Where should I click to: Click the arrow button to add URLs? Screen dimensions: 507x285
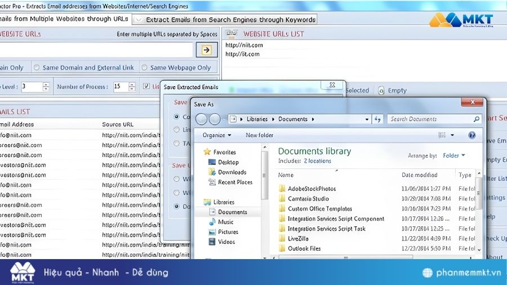tap(206, 50)
